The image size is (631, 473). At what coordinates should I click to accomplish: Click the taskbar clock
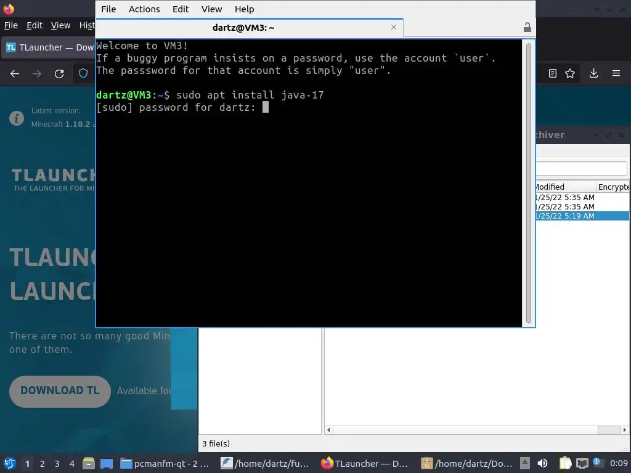(x=619, y=463)
